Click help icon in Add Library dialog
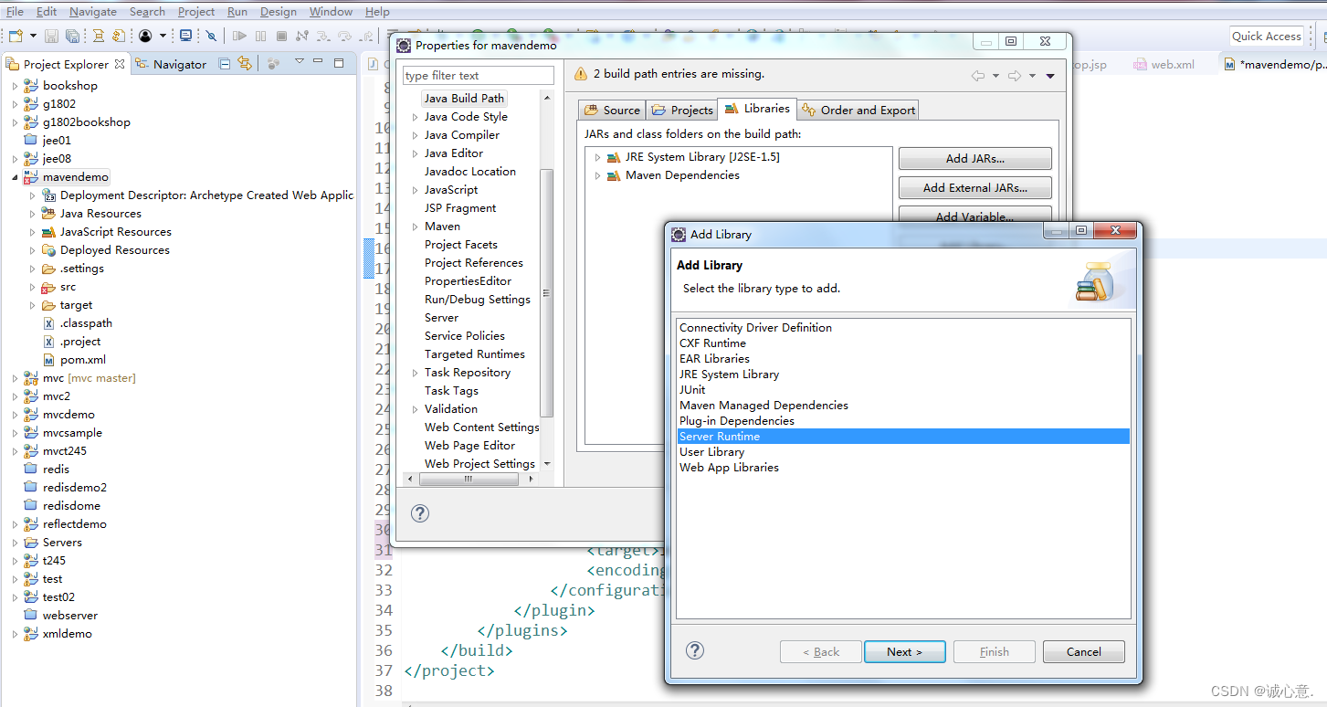Viewport: 1327px width, 707px height. tap(695, 650)
